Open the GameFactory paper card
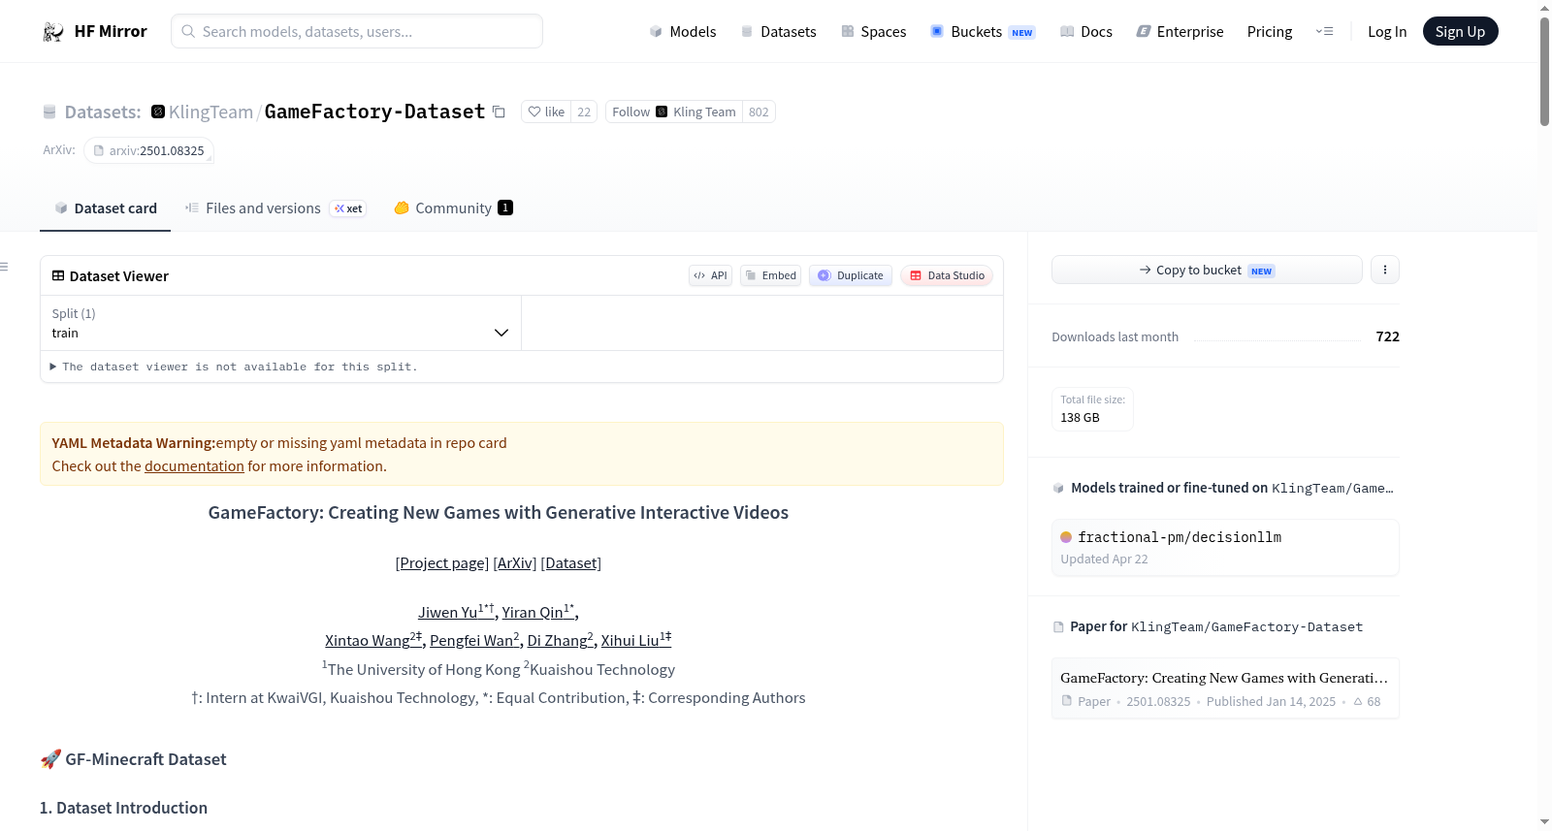The width and height of the screenshot is (1552, 831). click(x=1225, y=688)
